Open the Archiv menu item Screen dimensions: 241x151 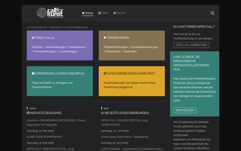tap(119, 13)
